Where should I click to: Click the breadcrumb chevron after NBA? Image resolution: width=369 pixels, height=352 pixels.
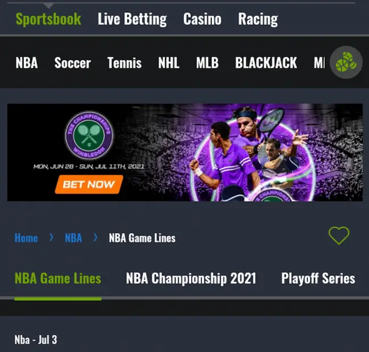point(95,238)
